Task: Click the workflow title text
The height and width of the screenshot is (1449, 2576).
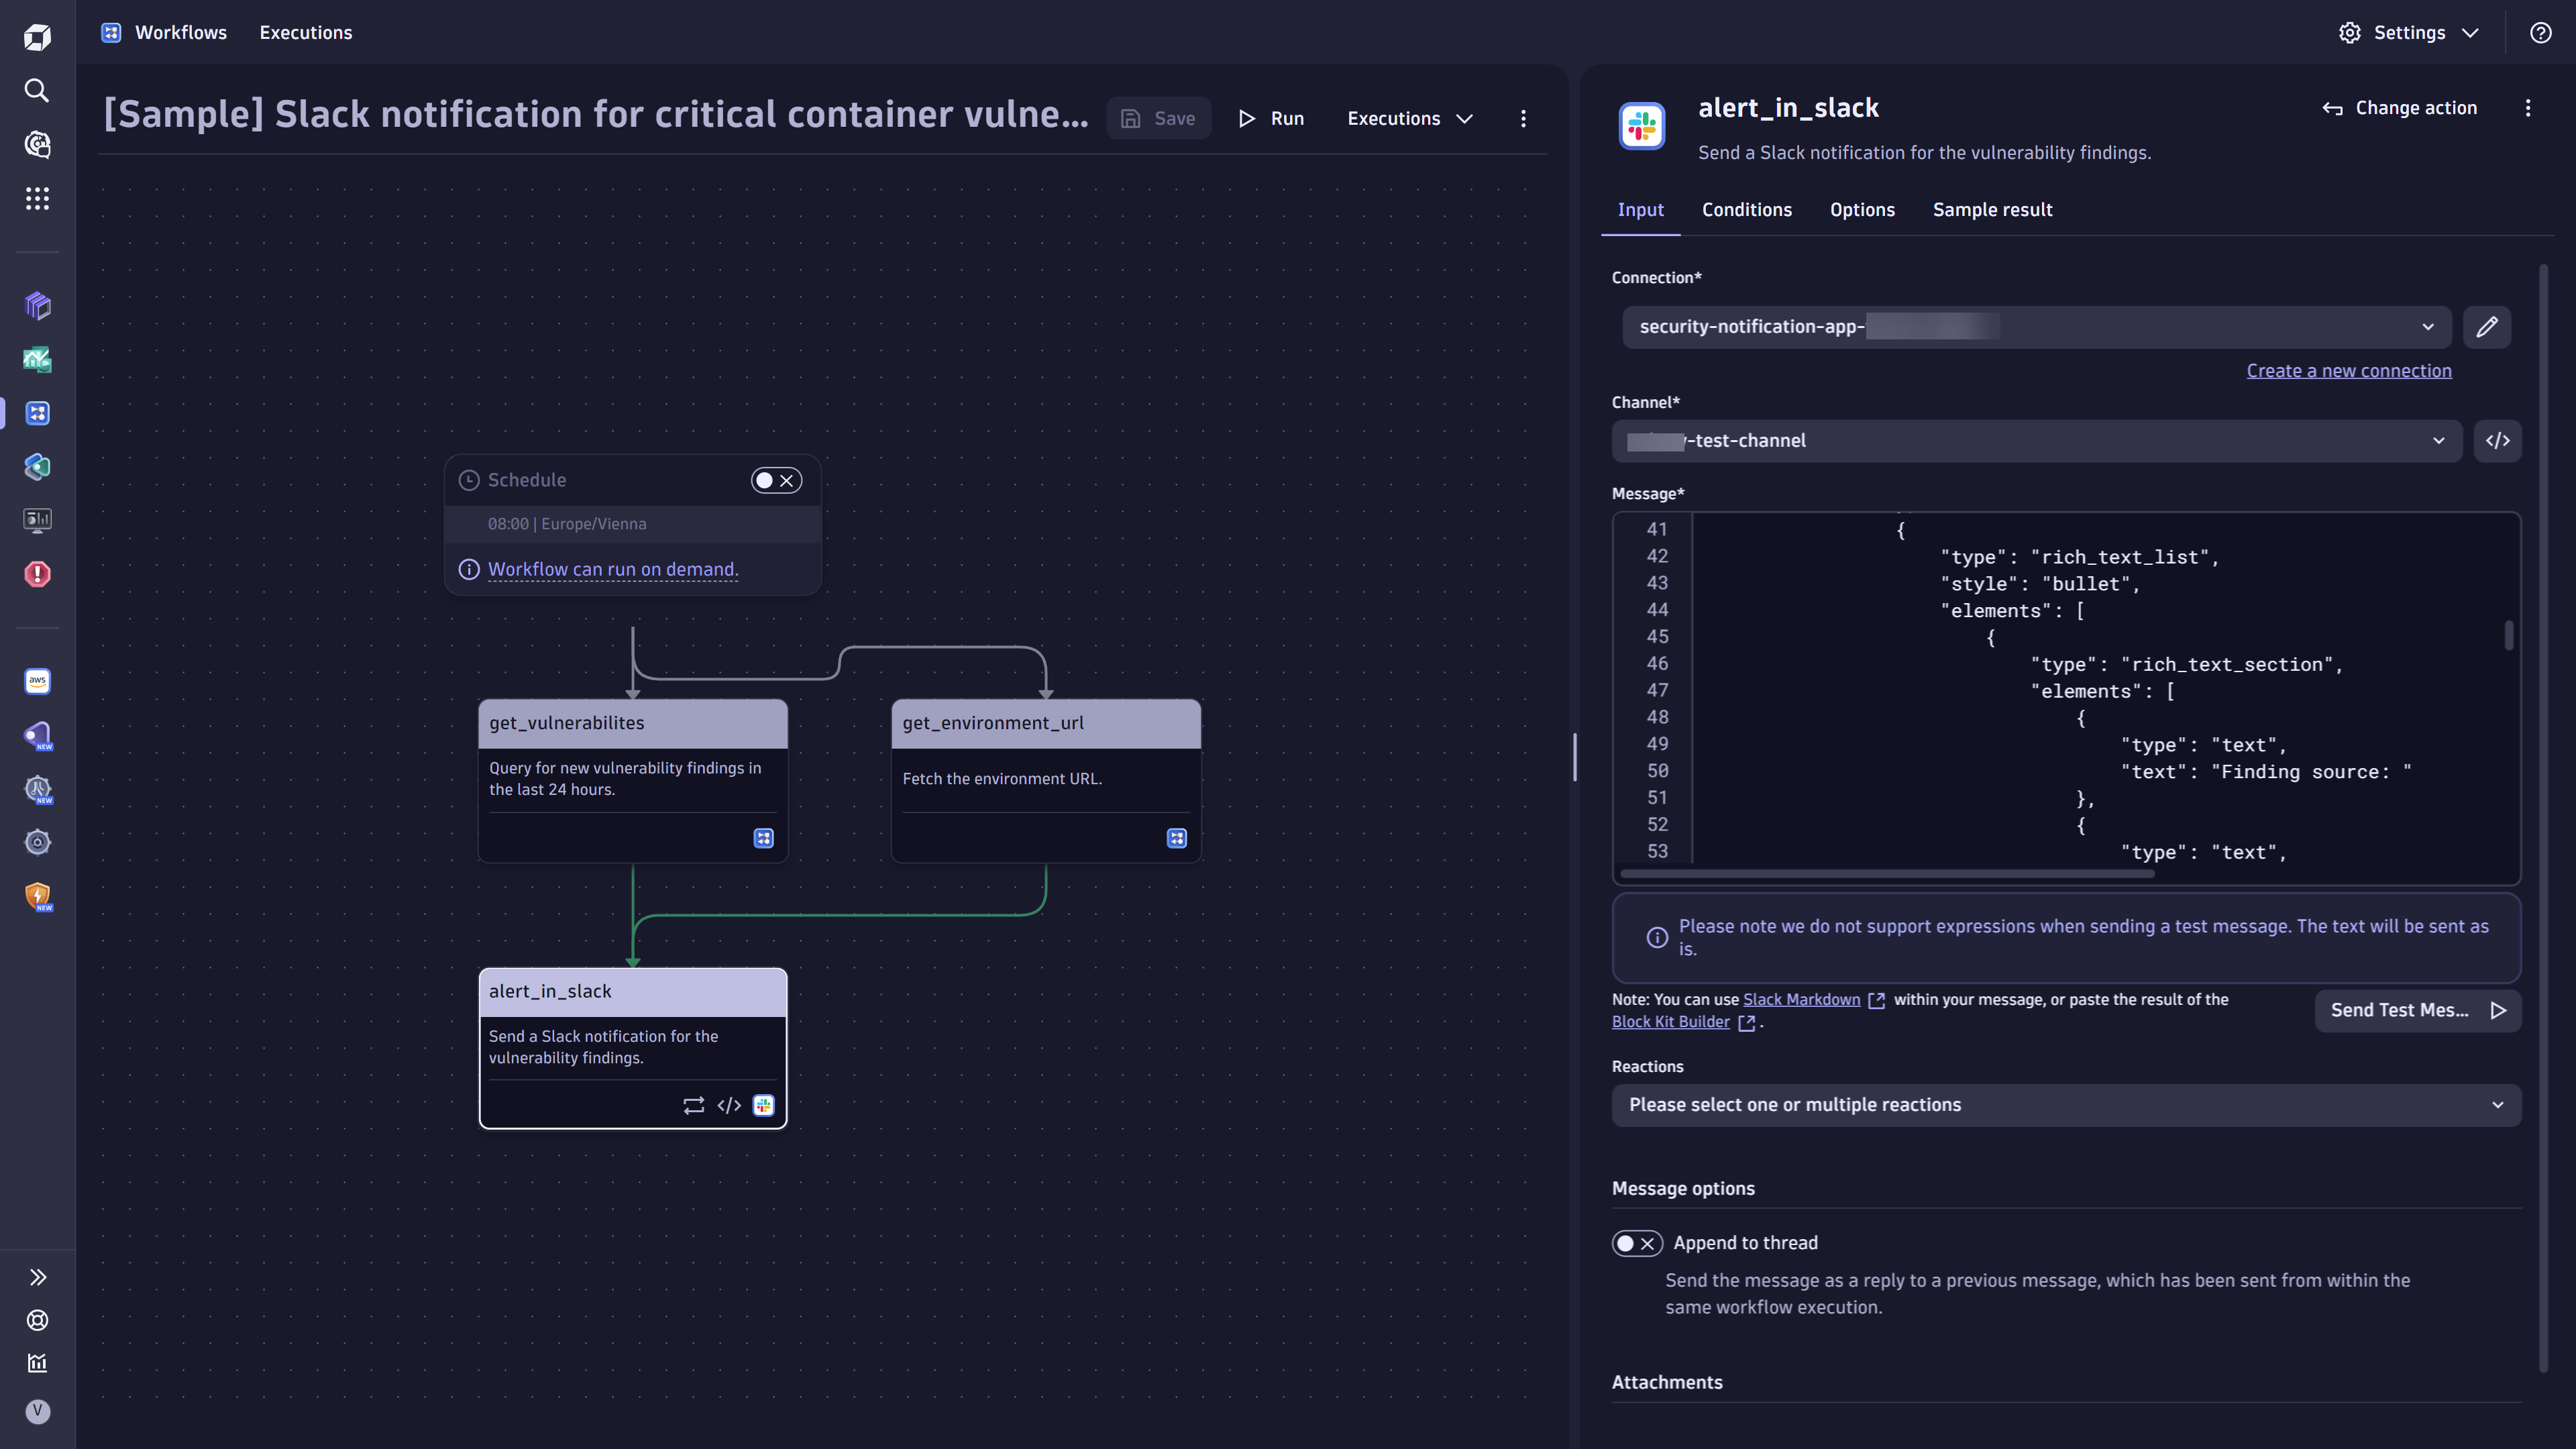Action: [x=596, y=115]
